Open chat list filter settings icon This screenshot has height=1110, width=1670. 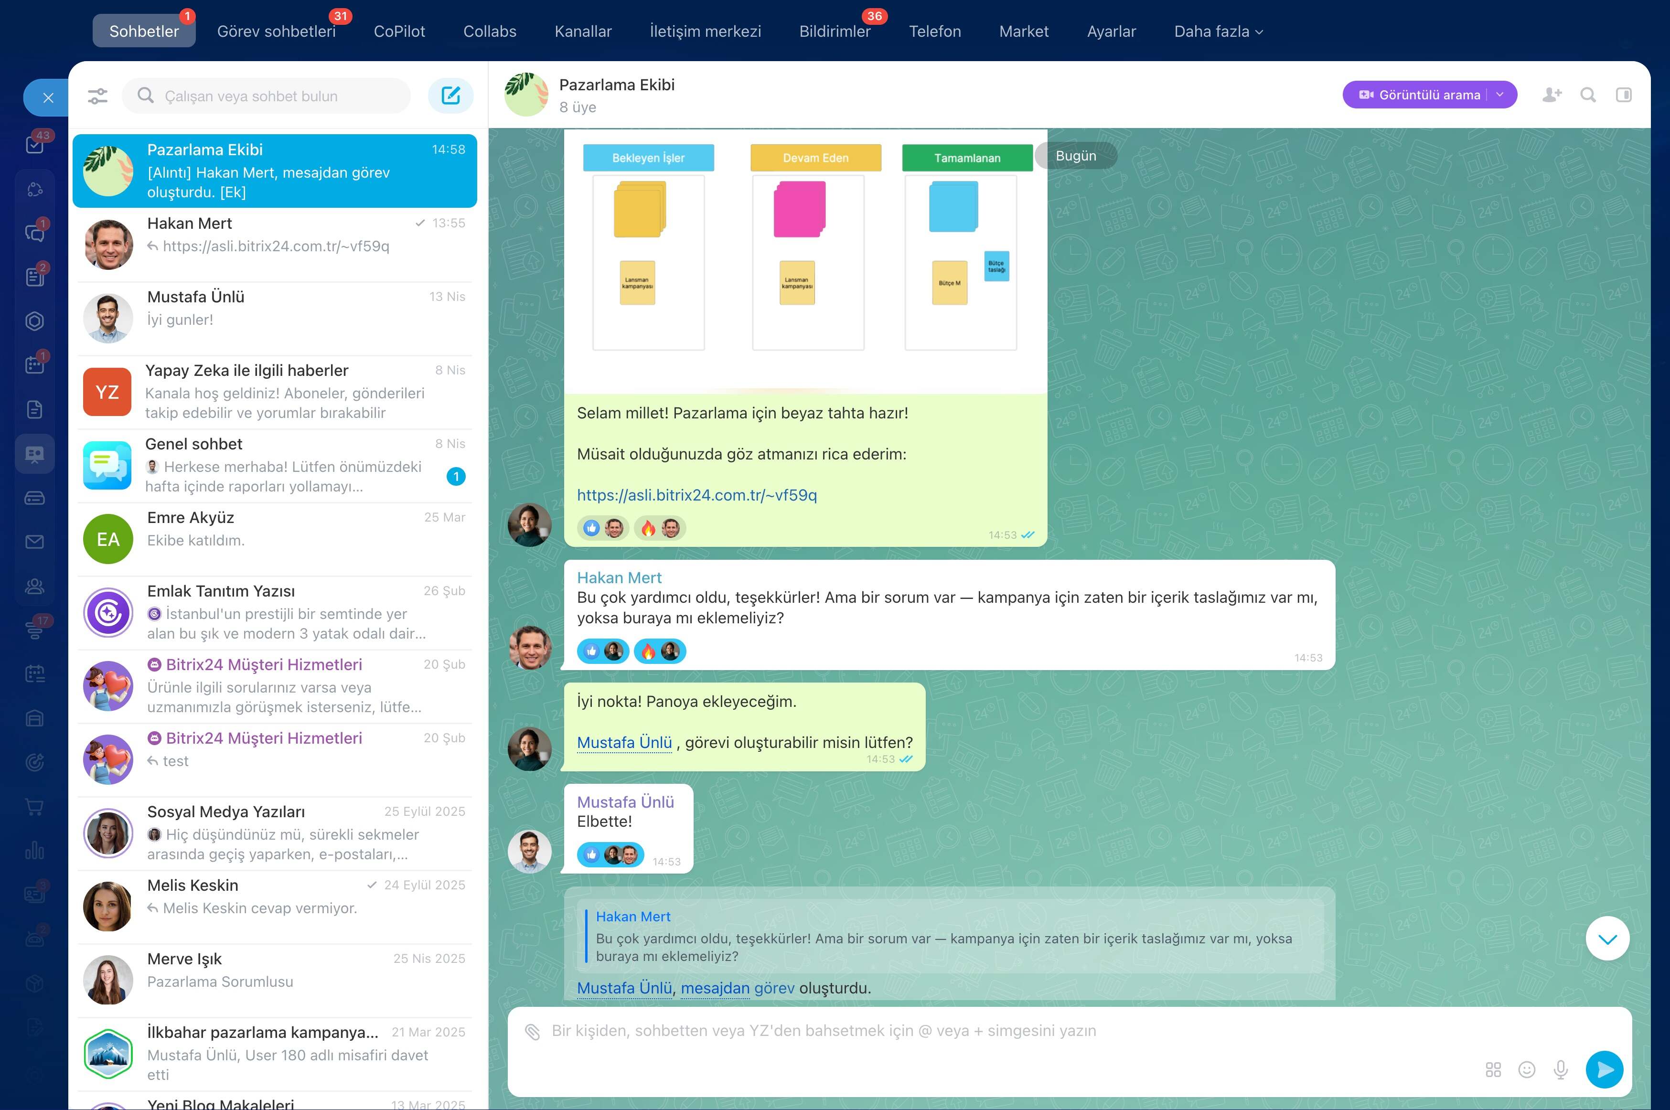(98, 96)
